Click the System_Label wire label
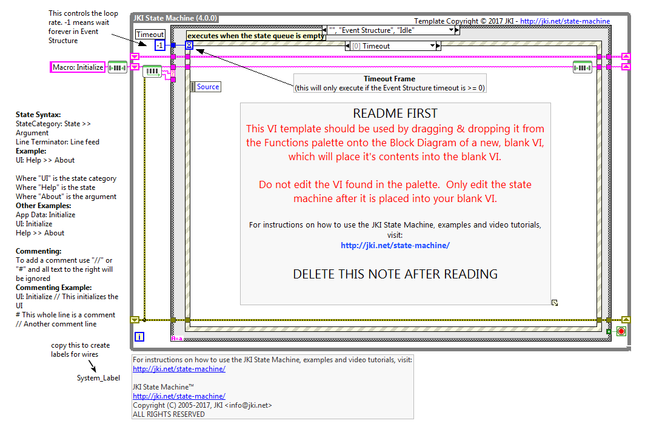Image resolution: width=645 pixels, height=432 pixels. coord(98,378)
